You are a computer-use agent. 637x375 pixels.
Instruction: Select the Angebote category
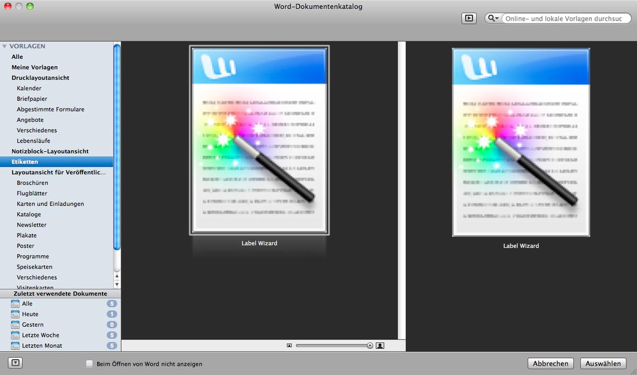click(x=30, y=120)
